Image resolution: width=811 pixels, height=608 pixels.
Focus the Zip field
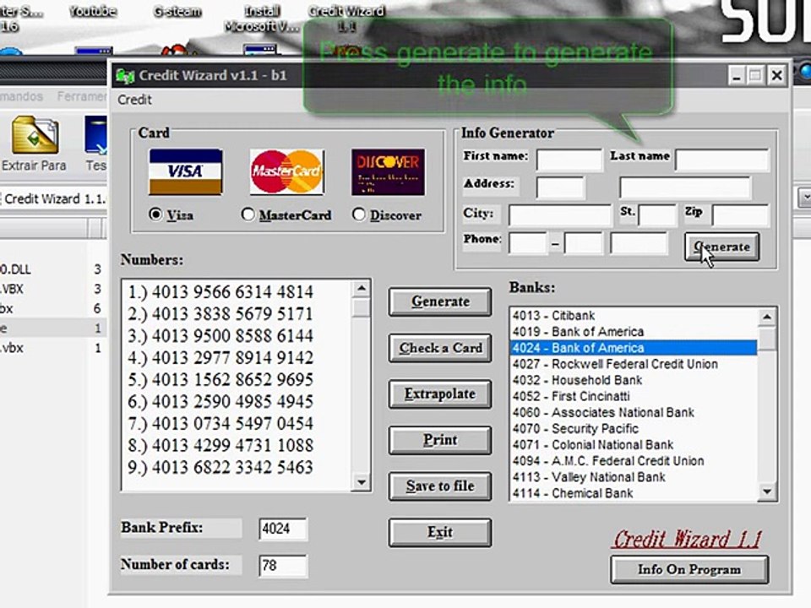click(741, 215)
